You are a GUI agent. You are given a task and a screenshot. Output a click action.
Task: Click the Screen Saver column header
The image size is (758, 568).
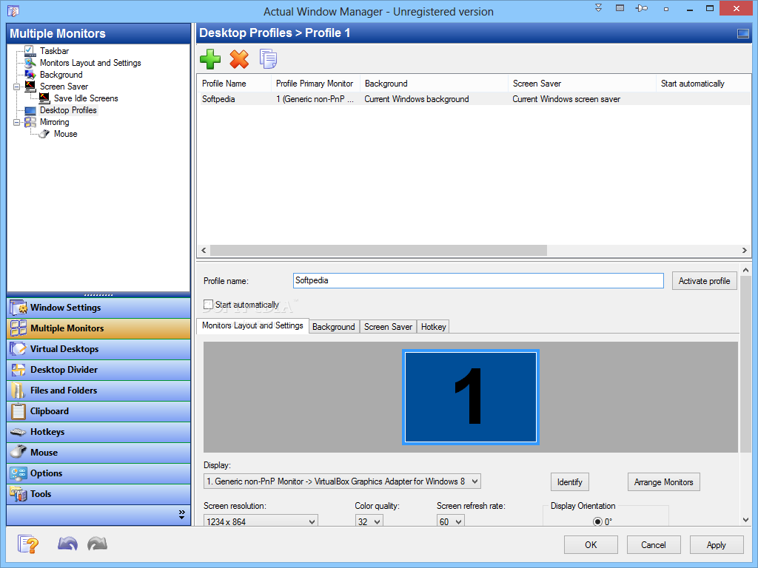[x=582, y=84]
